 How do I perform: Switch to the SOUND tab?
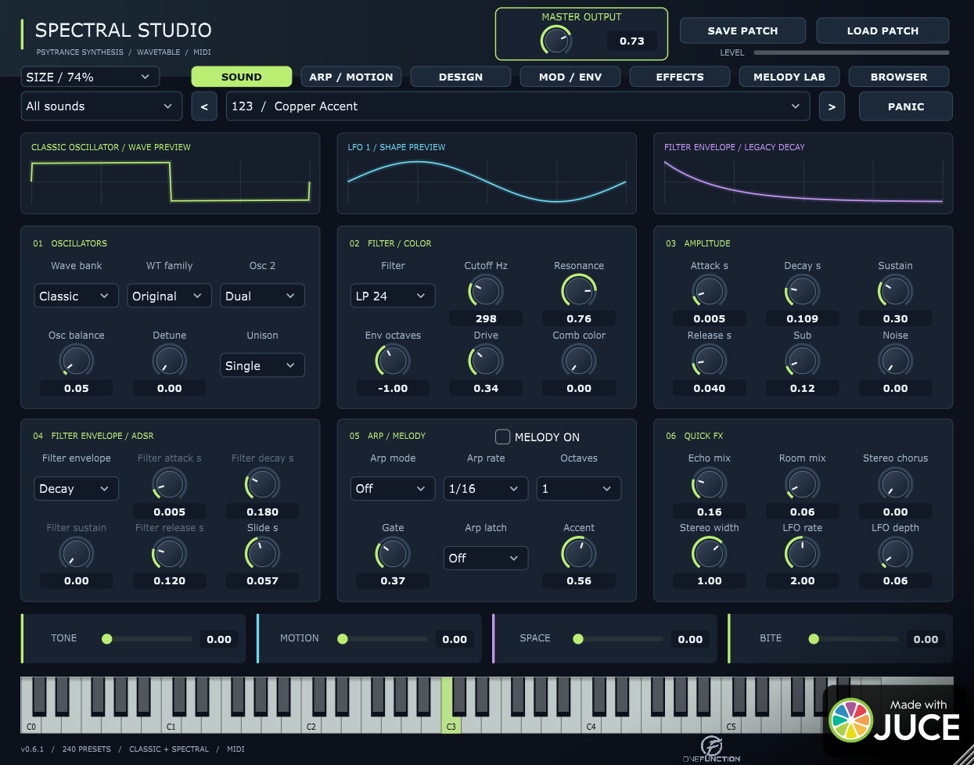click(x=242, y=77)
